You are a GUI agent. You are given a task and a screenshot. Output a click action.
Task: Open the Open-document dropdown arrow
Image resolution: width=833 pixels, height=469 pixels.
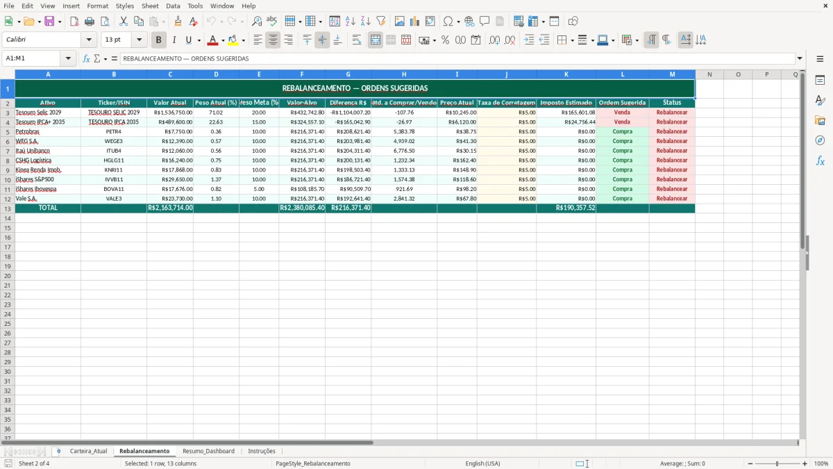pos(40,22)
